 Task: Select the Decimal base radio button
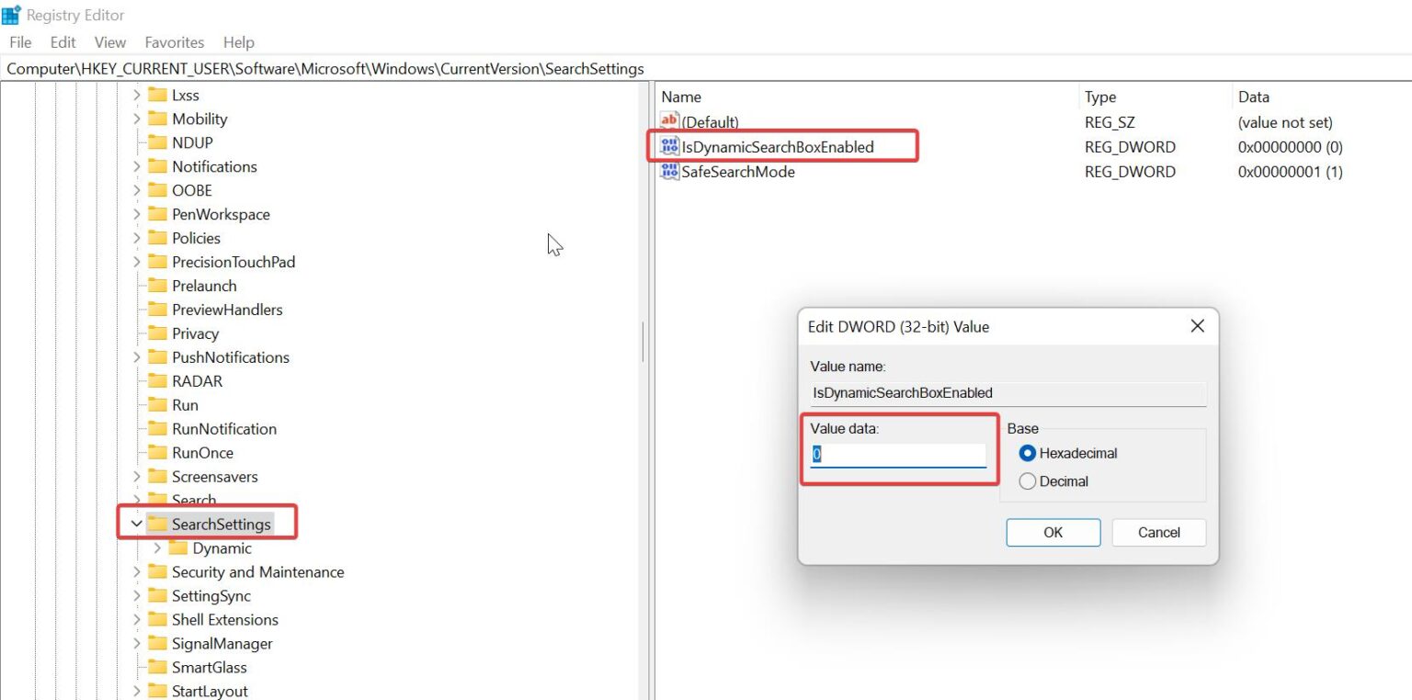point(1027,480)
